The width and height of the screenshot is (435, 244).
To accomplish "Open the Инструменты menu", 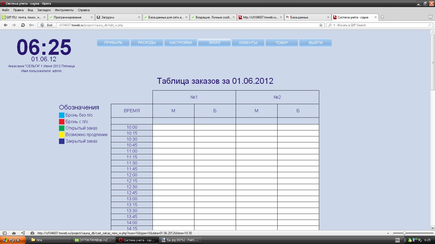I will click(64, 10).
